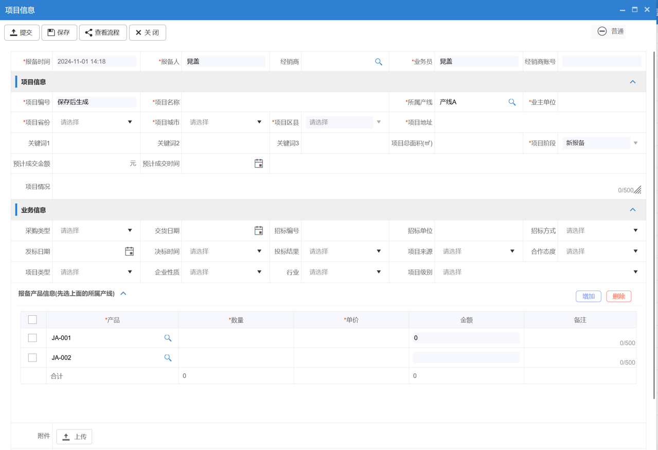Open 查看流程 from the toolbar
The width and height of the screenshot is (658, 450).
pyautogui.click(x=103, y=32)
